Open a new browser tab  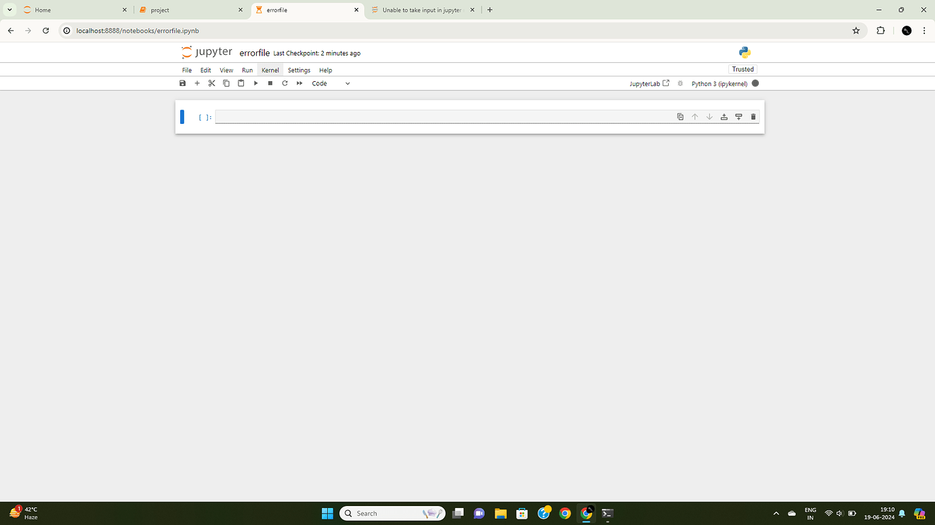point(490,10)
